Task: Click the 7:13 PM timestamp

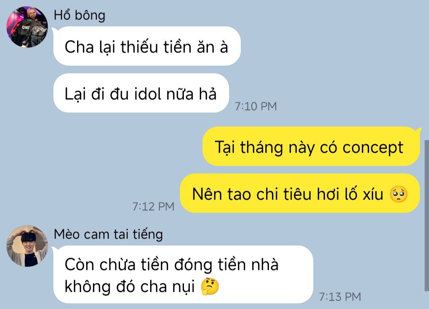Action: tap(340, 297)
